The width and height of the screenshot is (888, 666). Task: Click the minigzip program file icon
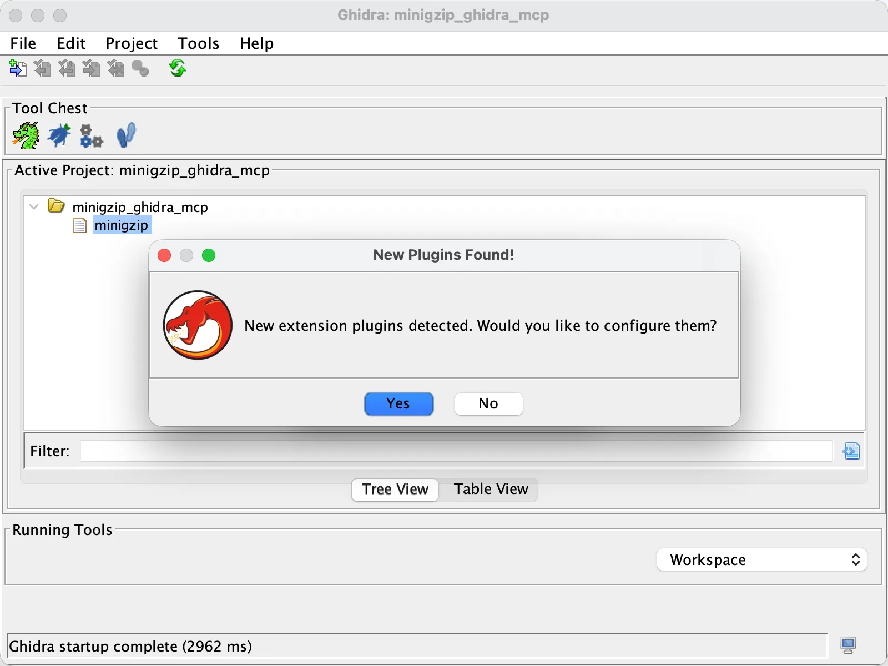click(80, 225)
